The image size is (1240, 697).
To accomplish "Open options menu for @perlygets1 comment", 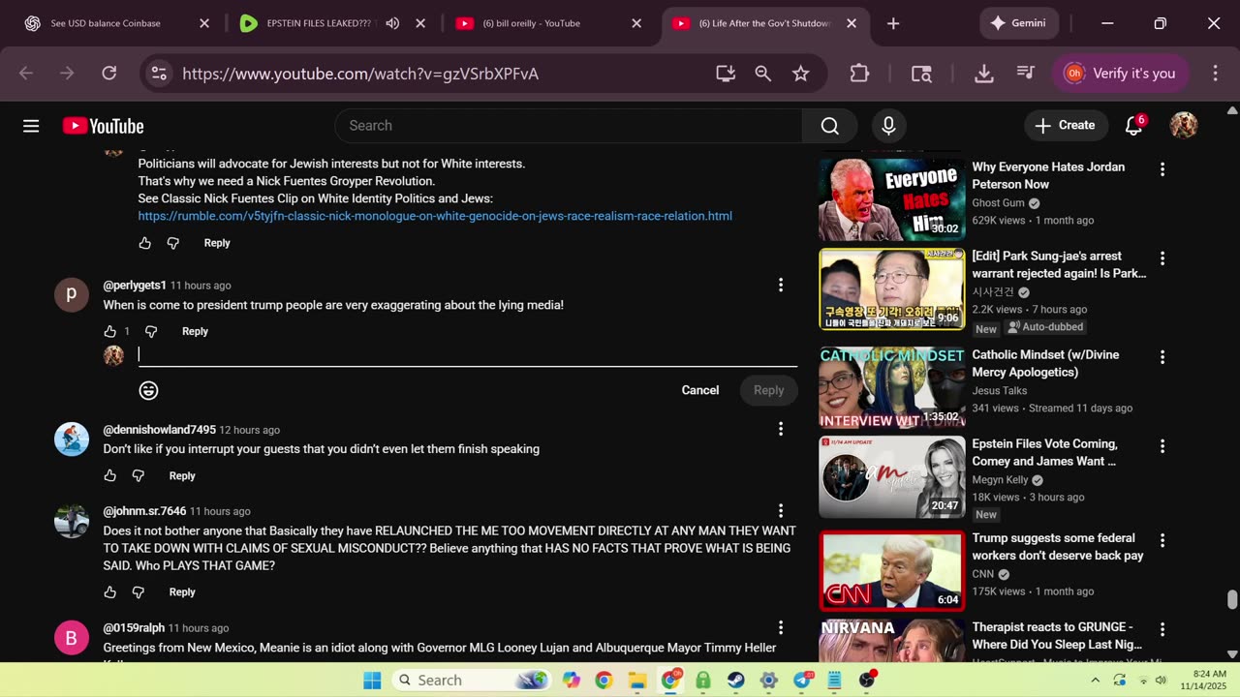I will pyautogui.click(x=781, y=285).
